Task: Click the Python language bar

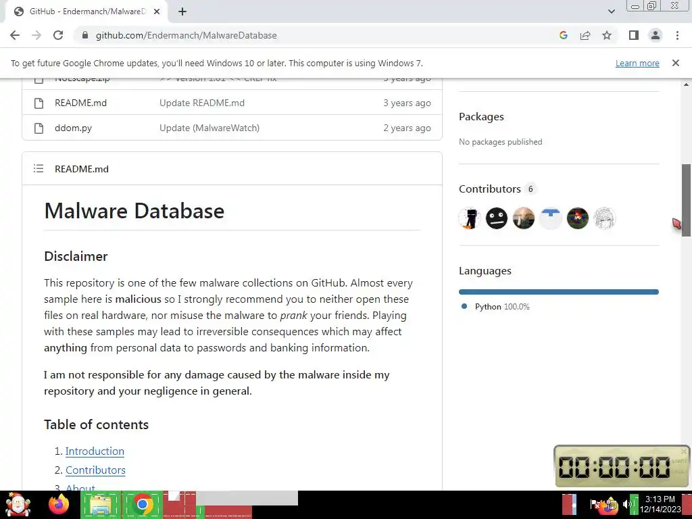Action: (x=559, y=292)
